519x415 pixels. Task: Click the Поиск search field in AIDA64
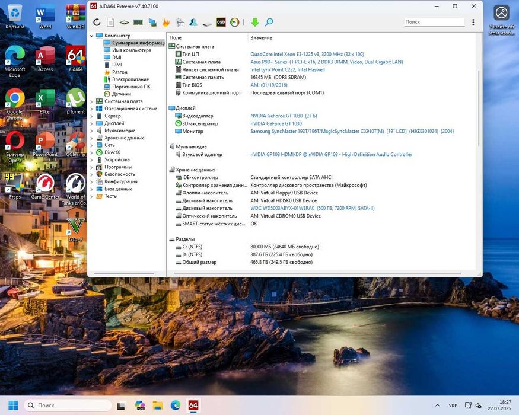point(434,22)
